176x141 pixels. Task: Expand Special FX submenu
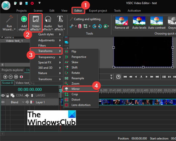point(47,62)
